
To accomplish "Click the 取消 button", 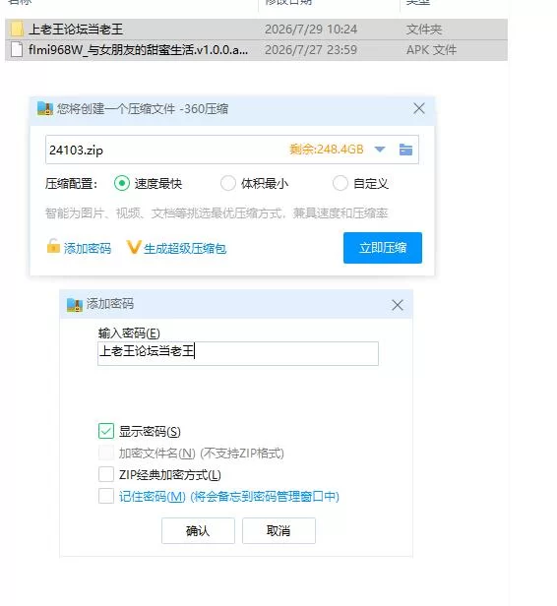I will (x=278, y=530).
